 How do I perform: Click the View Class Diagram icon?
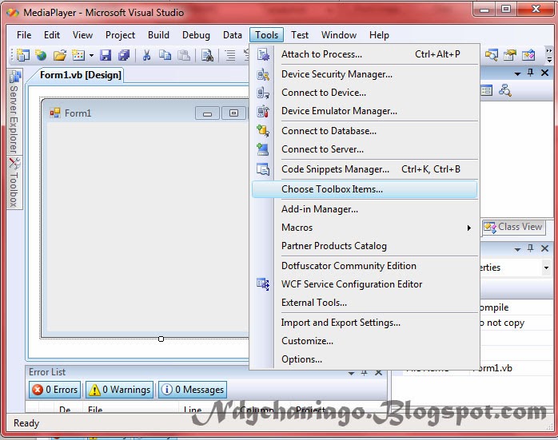pos(505,90)
